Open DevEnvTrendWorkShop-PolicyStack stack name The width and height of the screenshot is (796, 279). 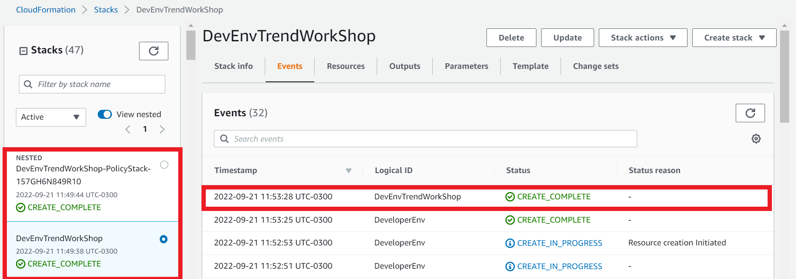[83, 175]
